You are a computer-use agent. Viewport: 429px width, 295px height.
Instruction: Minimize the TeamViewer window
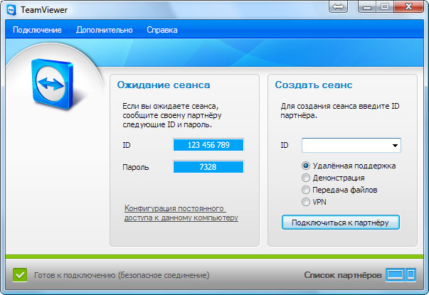click(367, 6)
